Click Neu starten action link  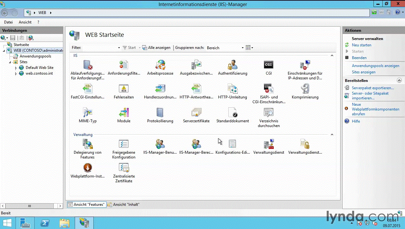coord(361,45)
